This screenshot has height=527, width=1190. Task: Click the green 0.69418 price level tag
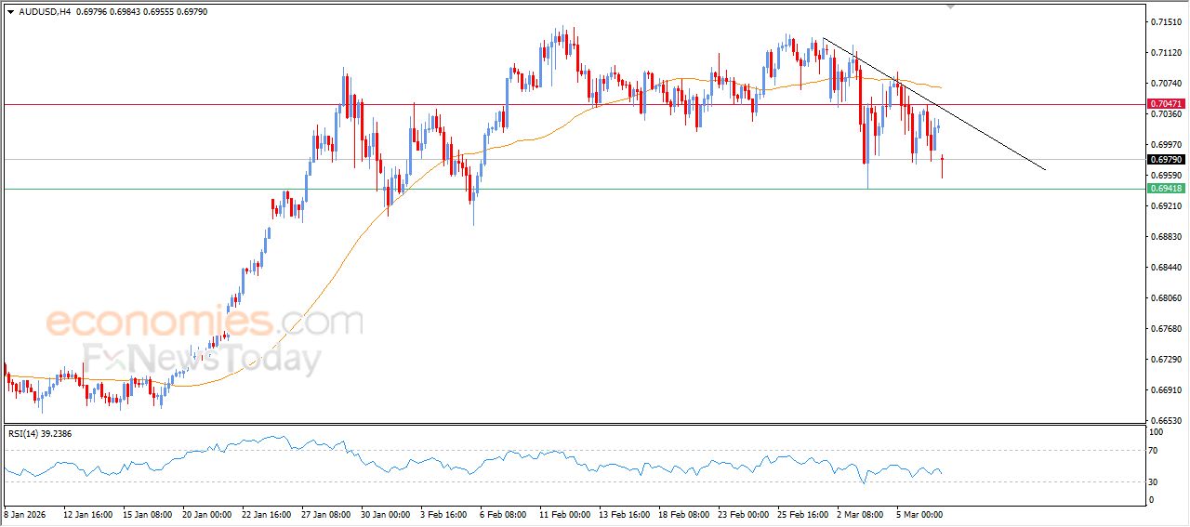pyautogui.click(x=1165, y=189)
